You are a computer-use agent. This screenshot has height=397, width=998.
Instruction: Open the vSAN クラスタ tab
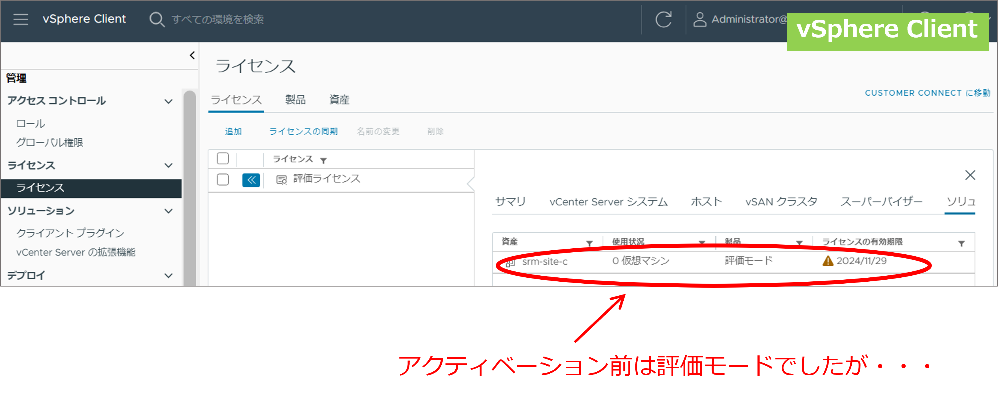[781, 202]
